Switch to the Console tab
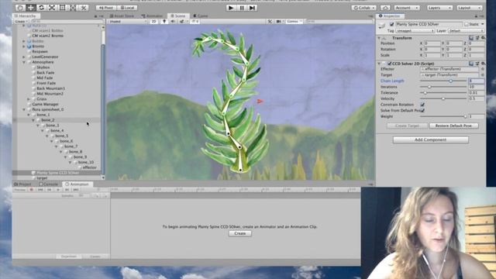Viewport: 496px width, 279px height. (x=49, y=184)
